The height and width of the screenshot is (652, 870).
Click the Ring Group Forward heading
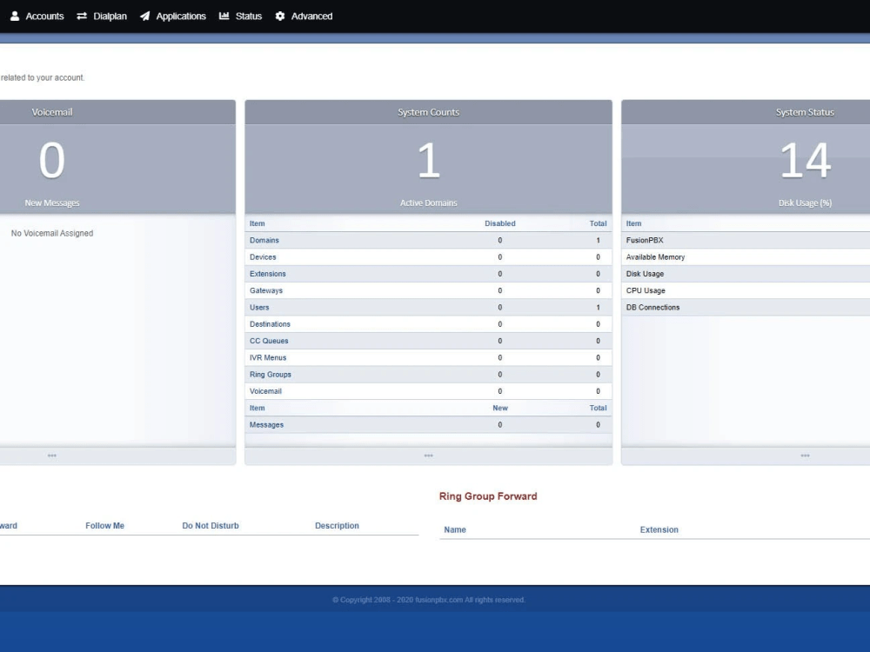pos(488,496)
